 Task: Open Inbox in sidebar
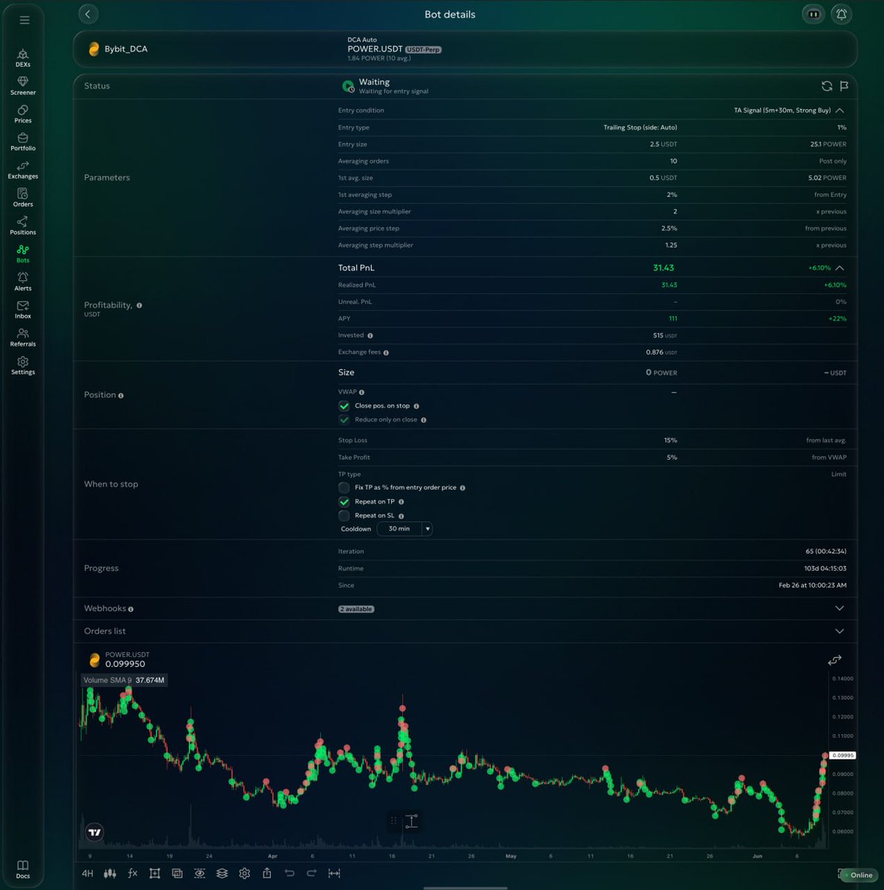(23, 309)
